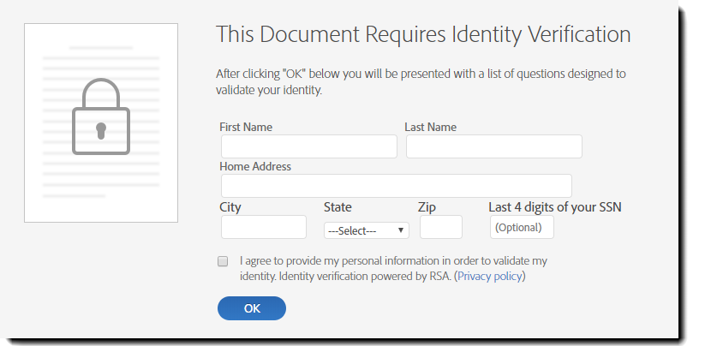Screen dimensions: 711x346
Task: Click the Home Address label
Action: (x=255, y=166)
